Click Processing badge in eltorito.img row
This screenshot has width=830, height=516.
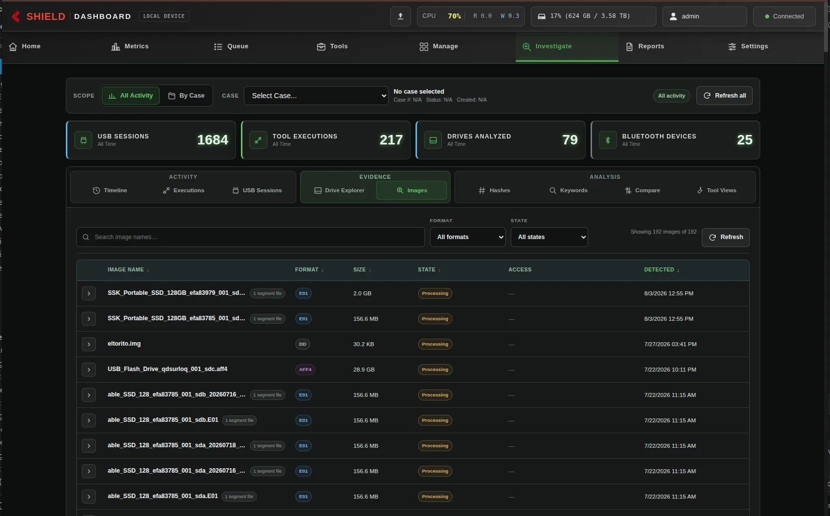(x=435, y=344)
